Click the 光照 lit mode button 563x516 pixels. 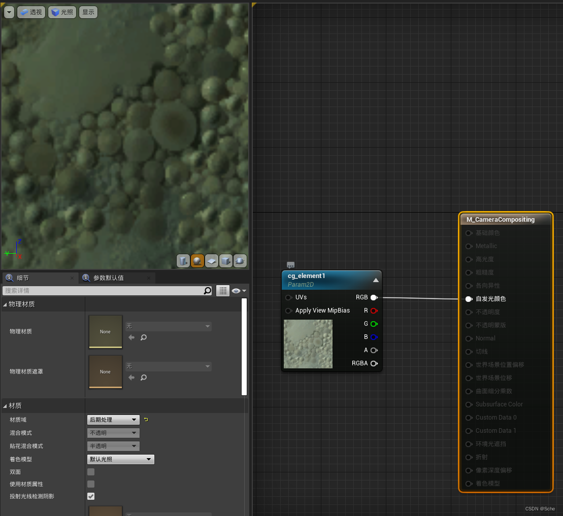(62, 12)
